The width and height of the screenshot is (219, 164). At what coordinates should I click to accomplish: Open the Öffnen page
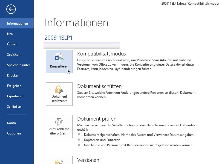[x=17, y=44]
